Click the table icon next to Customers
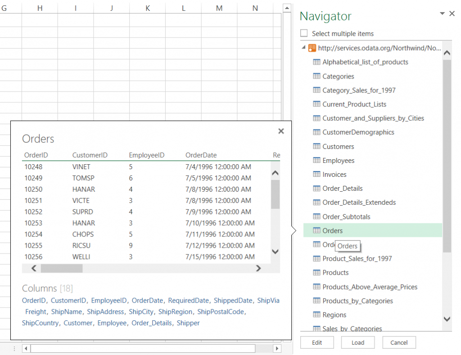The width and height of the screenshot is (461, 355). click(x=316, y=146)
